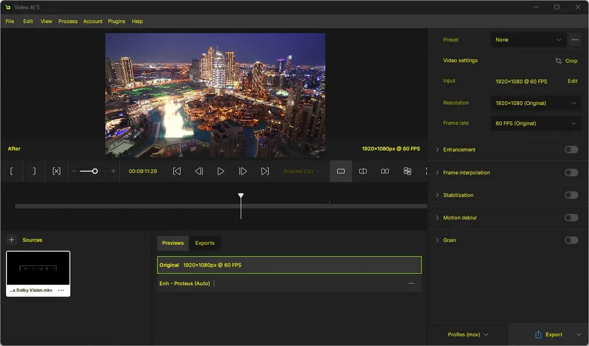Click the Export button label
This screenshot has width=589, height=346.
tap(554, 334)
